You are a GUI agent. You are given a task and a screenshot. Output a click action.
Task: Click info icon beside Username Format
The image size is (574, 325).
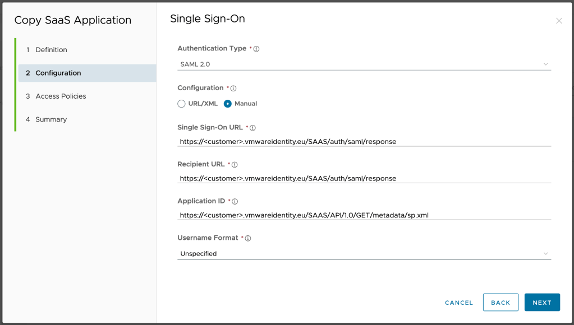(248, 238)
